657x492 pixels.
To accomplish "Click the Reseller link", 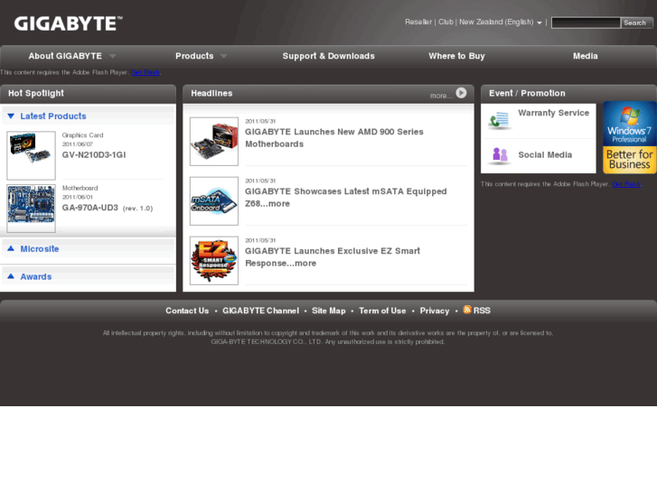I will coord(418,22).
